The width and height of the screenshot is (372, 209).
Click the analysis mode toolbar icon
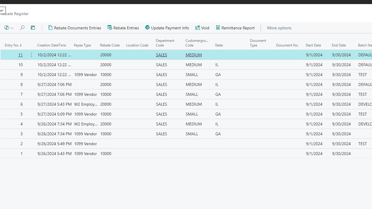pyautogui.click(x=33, y=28)
